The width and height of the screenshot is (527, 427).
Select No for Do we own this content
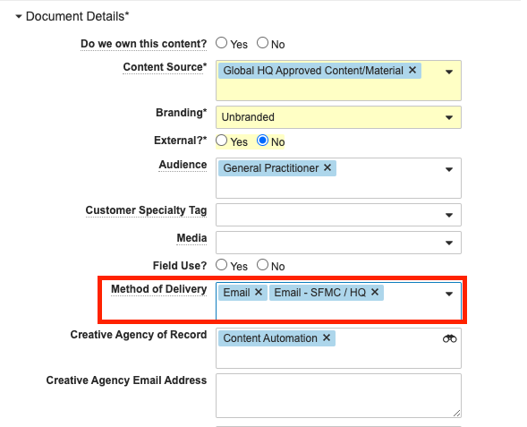[x=262, y=43]
